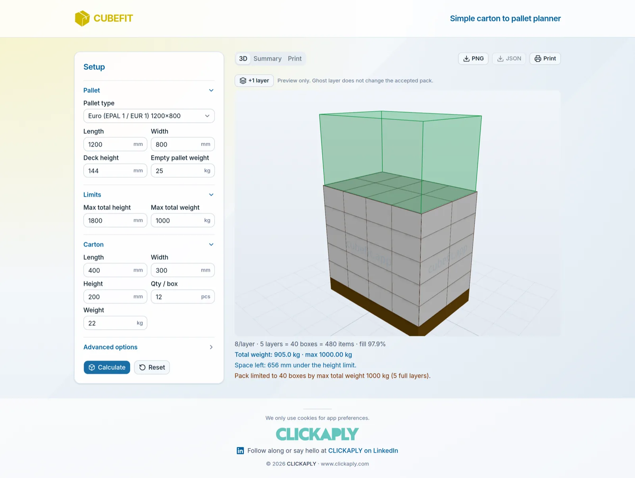This screenshot has width=635, height=478.
Task: Click the Reset button
Action: point(152,367)
